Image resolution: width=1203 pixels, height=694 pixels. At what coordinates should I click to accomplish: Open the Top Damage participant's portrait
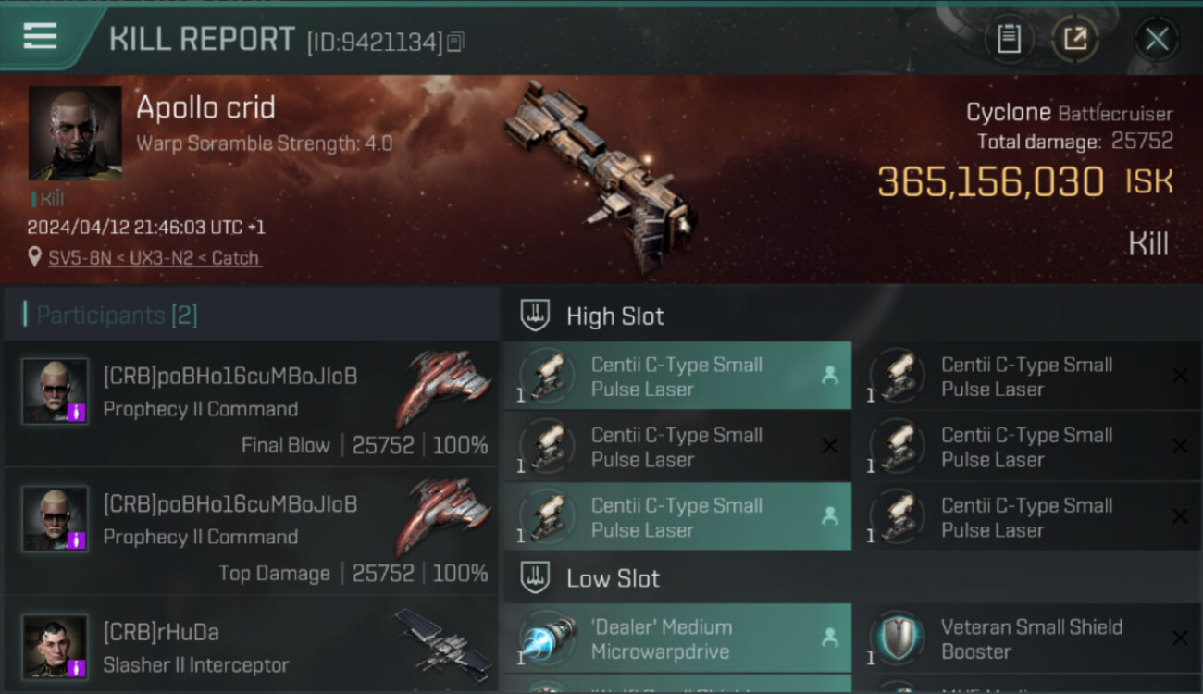coord(56,519)
